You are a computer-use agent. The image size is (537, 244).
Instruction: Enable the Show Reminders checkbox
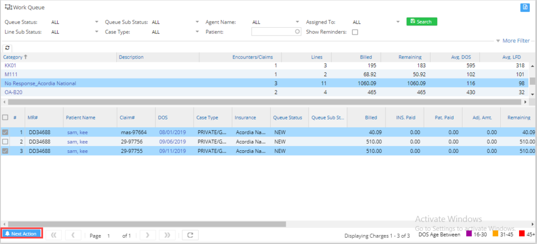355,32
